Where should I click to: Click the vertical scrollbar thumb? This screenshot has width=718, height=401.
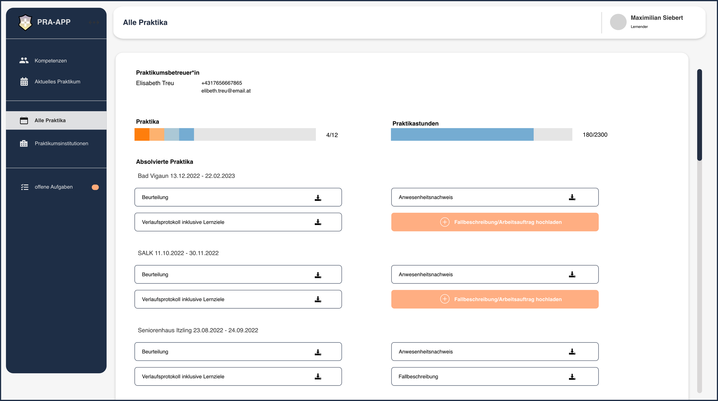[699, 115]
